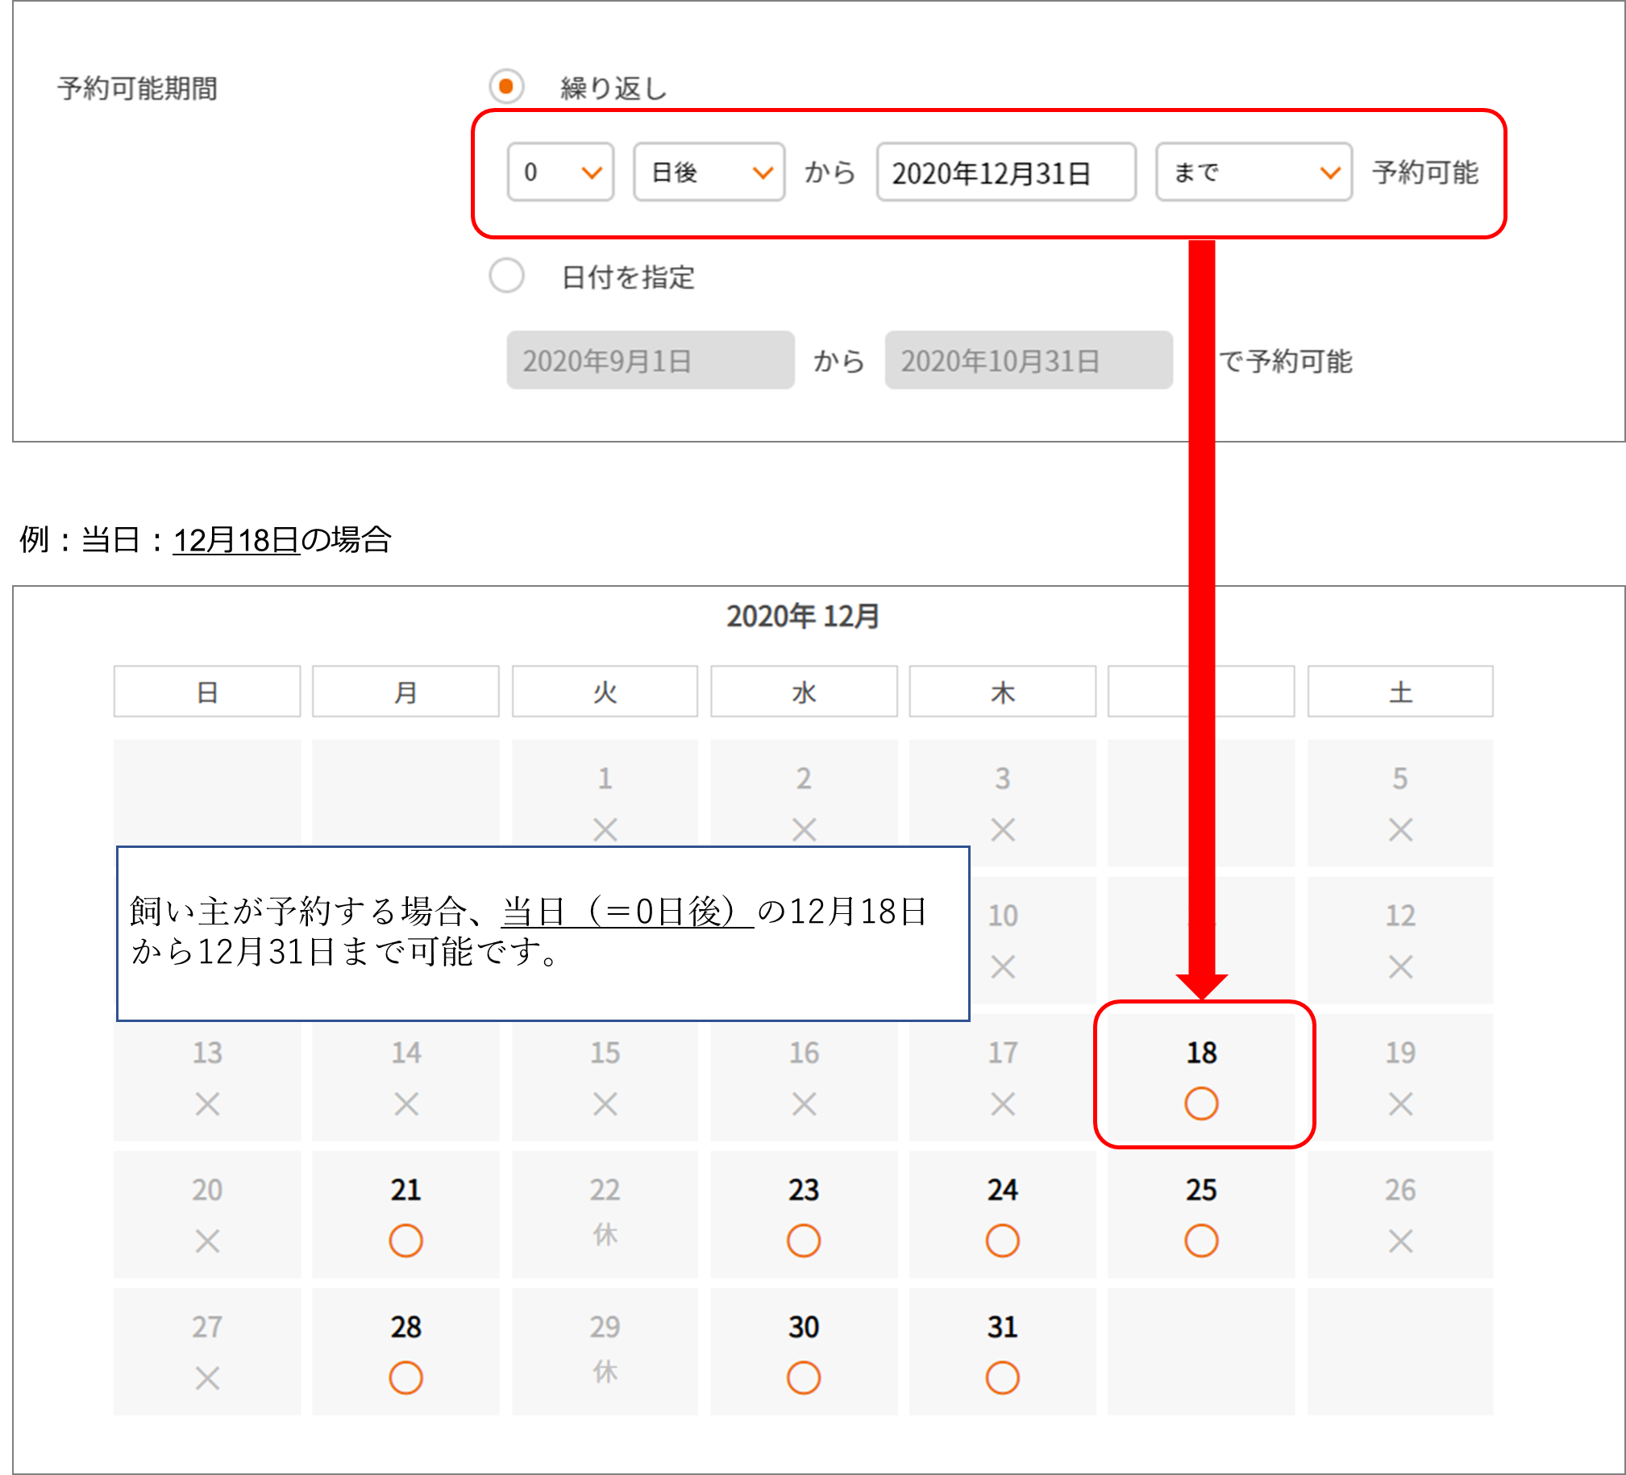This screenshot has width=1626, height=1475.
Task: Click the available circle under 28
Action: [x=405, y=1377]
